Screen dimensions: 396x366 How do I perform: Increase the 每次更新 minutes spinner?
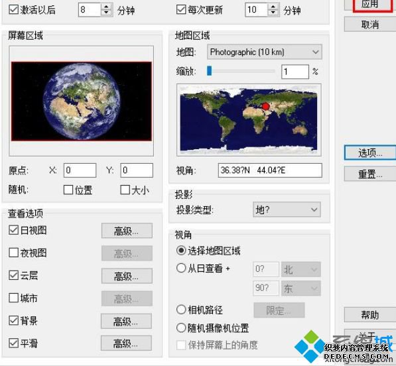[x=273, y=7]
